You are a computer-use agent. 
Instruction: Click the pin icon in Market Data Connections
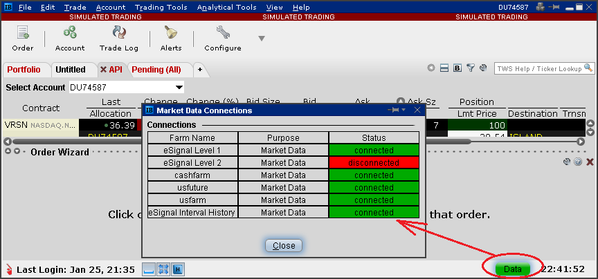(393, 110)
